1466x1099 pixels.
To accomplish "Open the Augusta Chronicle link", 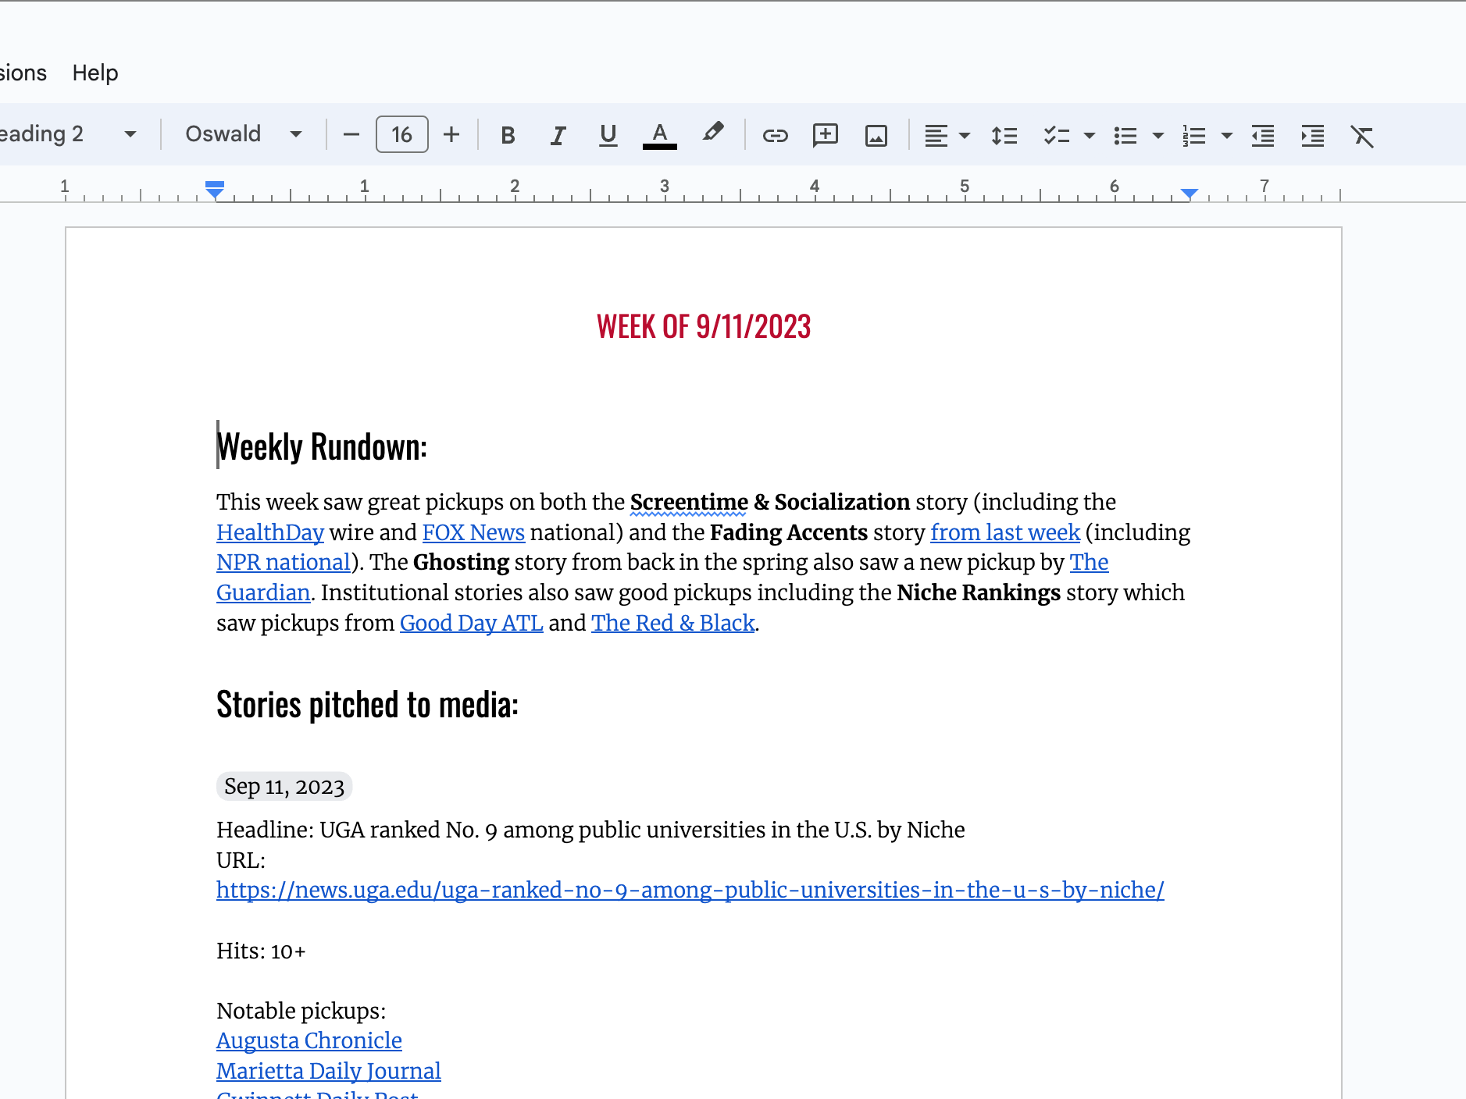I will pos(309,1040).
